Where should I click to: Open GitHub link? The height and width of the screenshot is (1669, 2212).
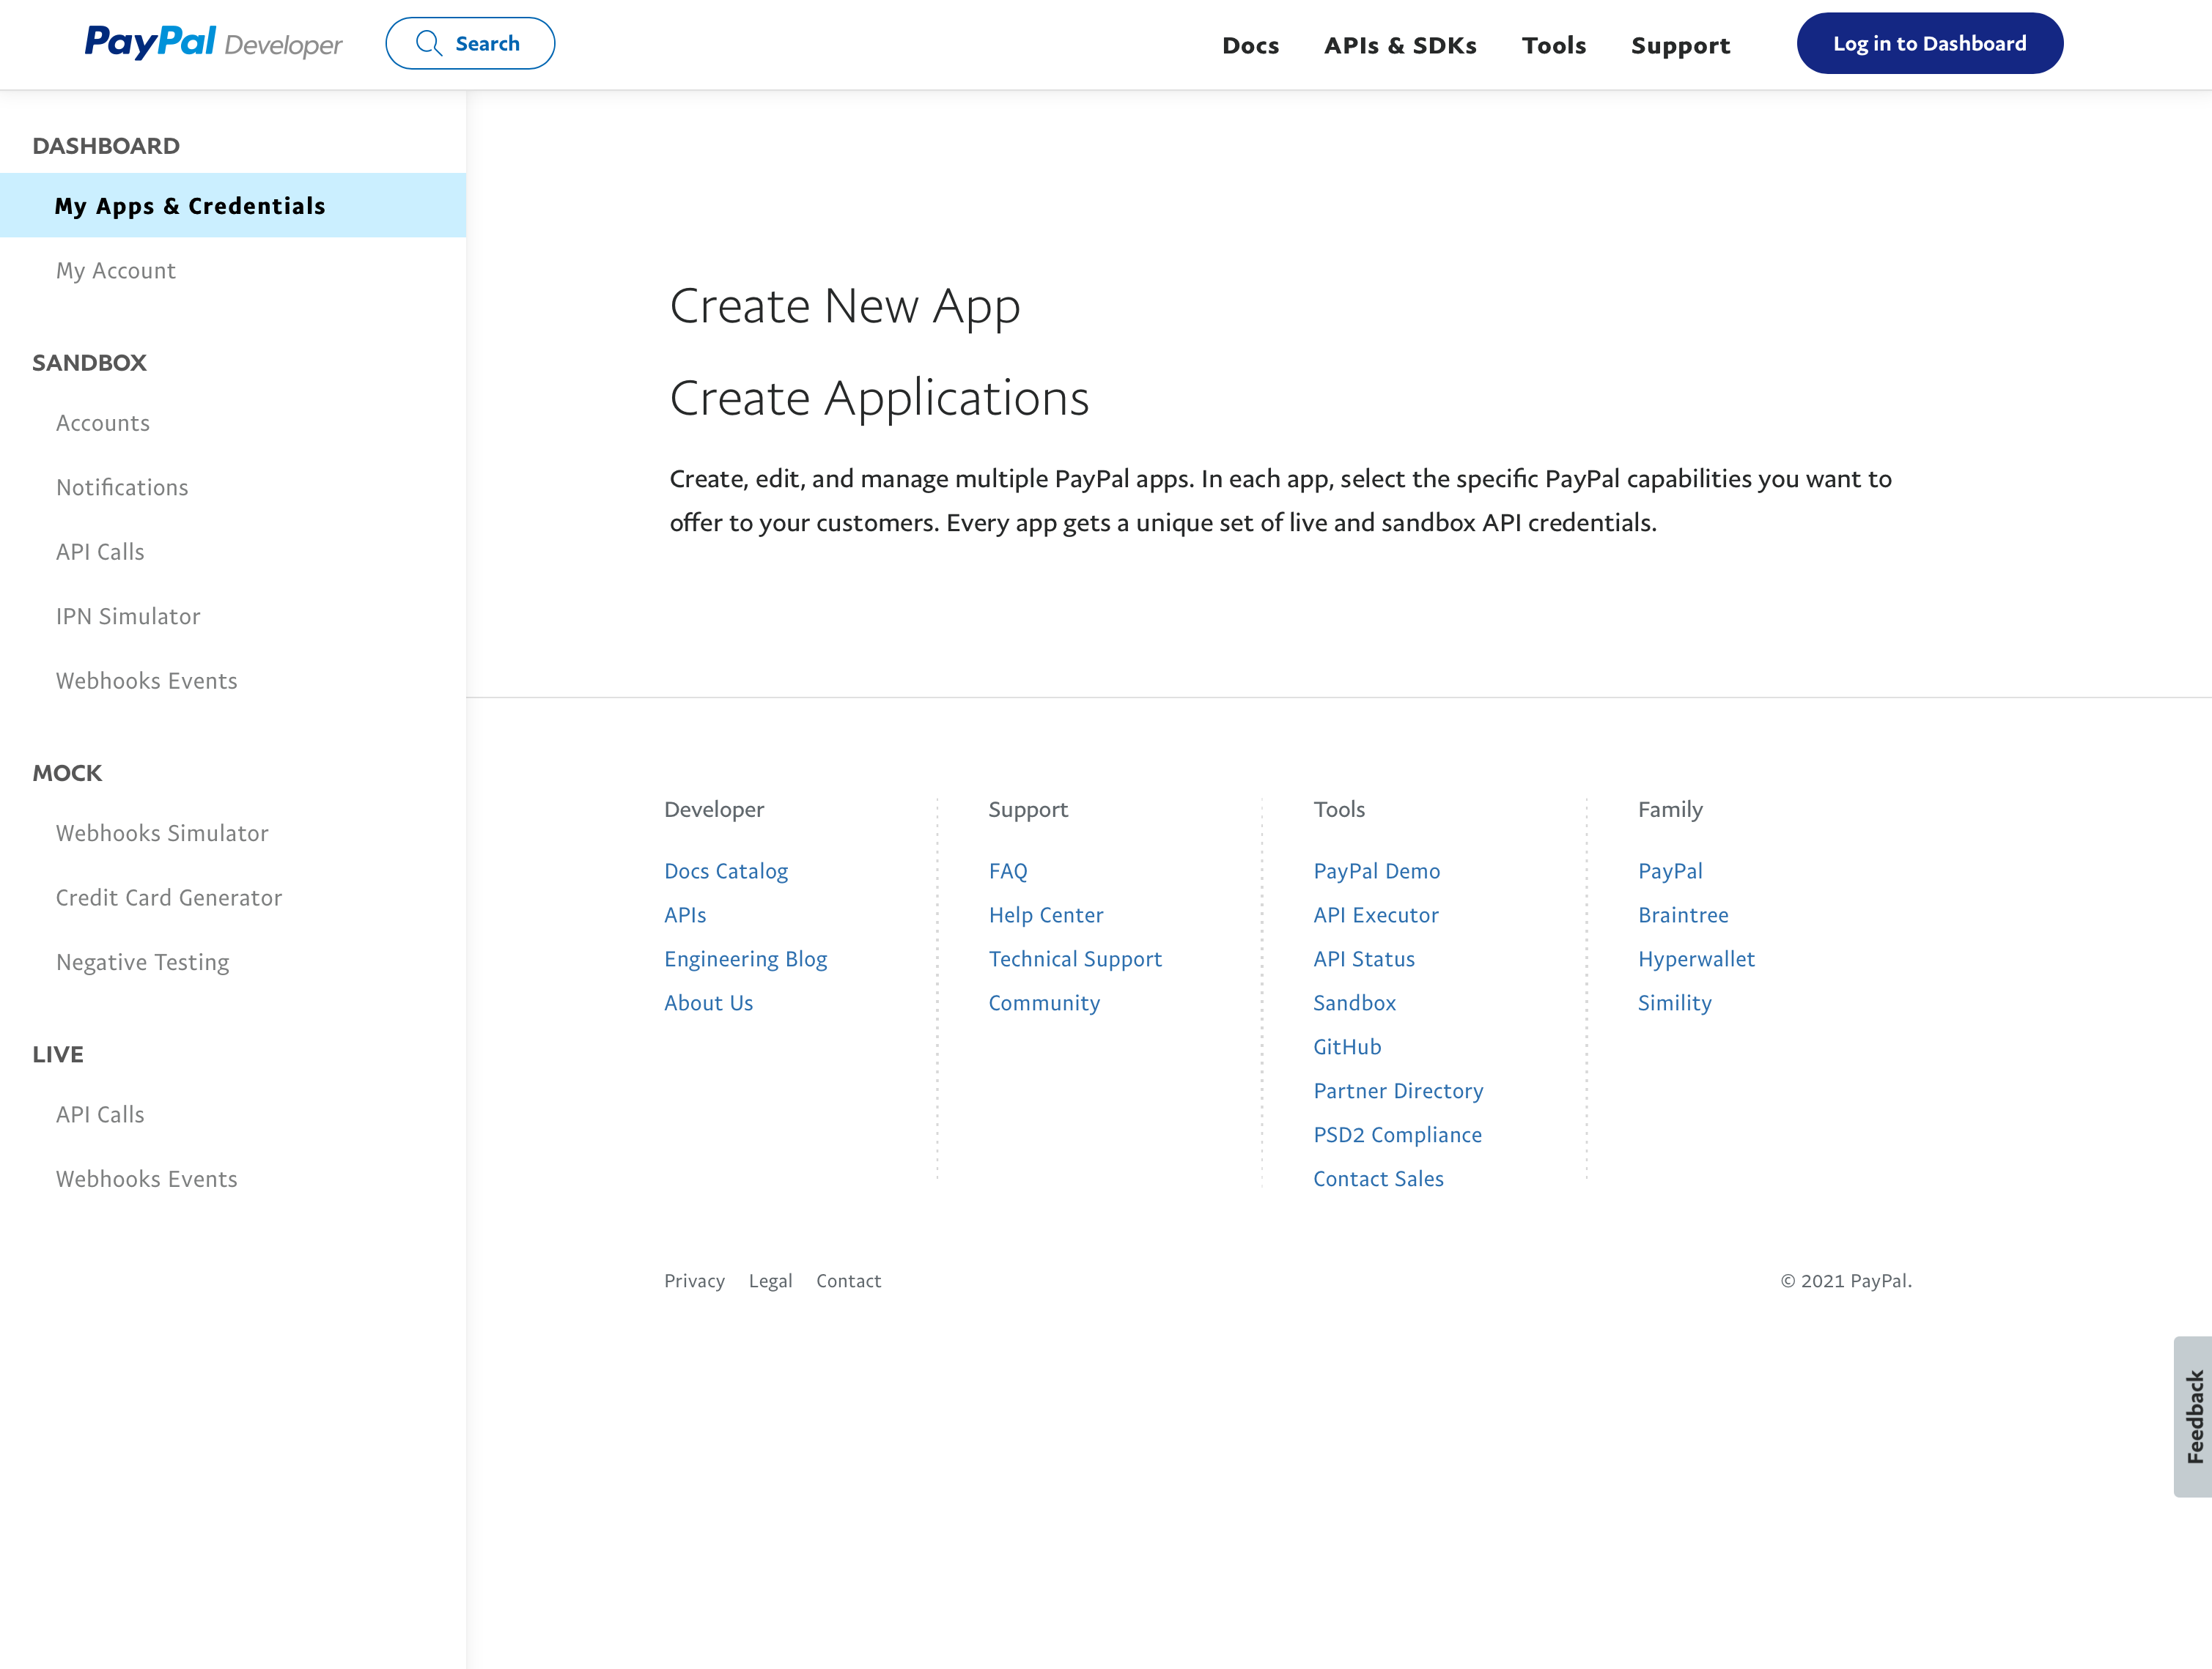pyautogui.click(x=1347, y=1048)
